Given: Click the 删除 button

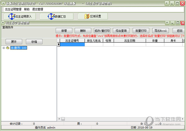Looking at the screenshot, I should (x=83, y=31).
